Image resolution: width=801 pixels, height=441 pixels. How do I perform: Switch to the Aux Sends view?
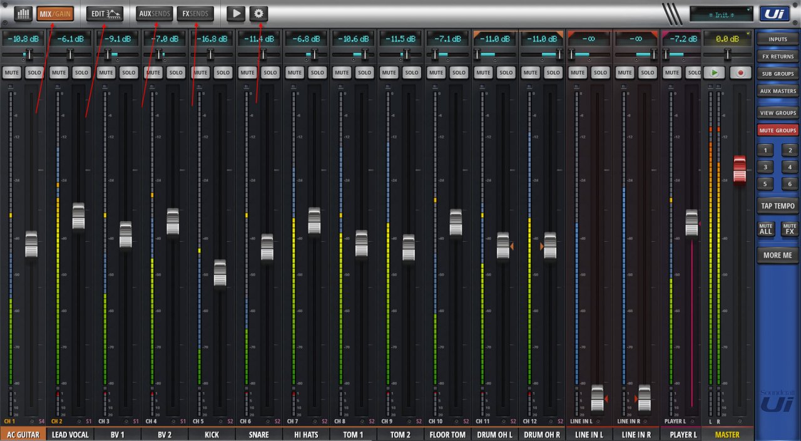(154, 13)
